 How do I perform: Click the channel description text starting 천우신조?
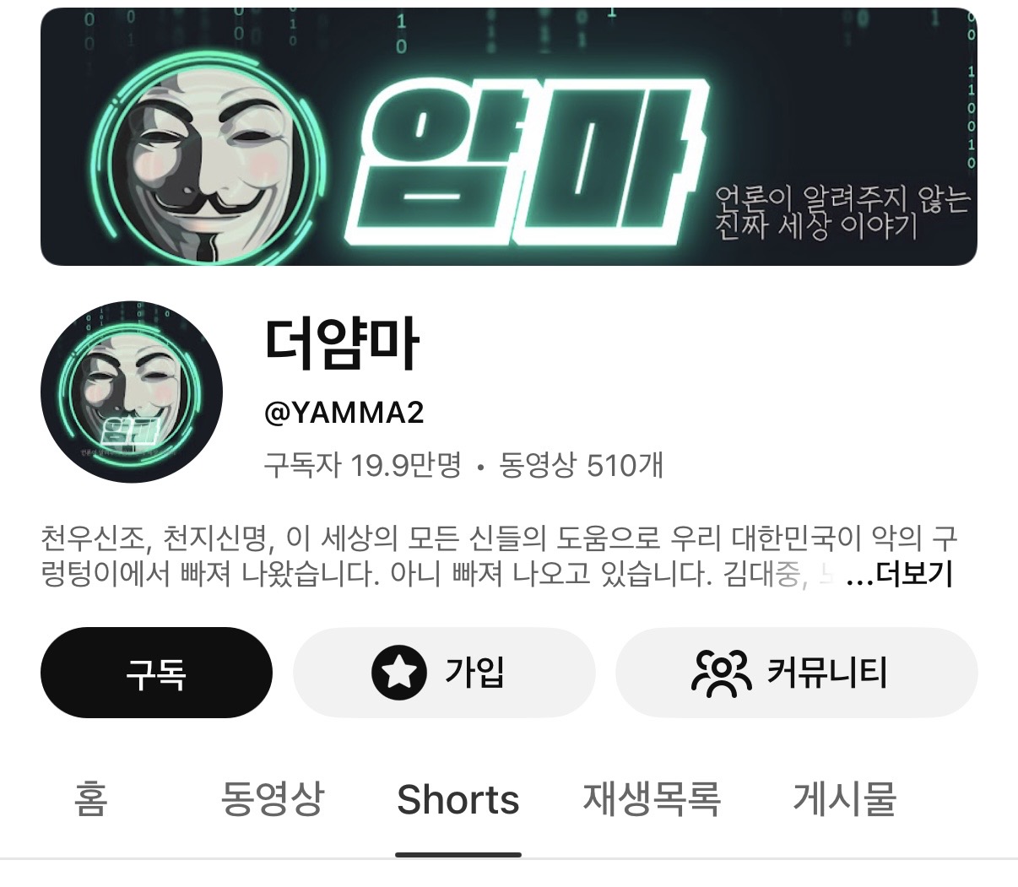499,556
